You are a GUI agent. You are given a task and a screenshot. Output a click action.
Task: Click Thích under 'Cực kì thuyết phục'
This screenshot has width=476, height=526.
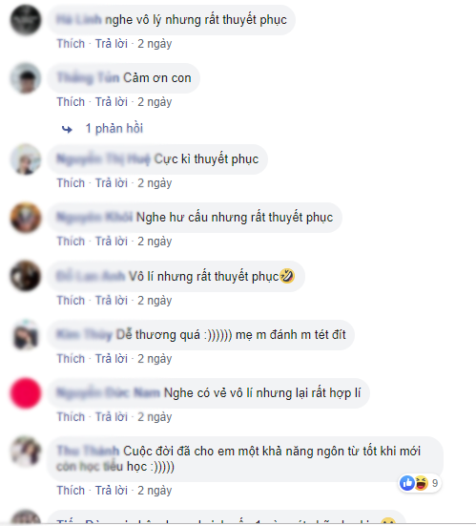coord(71,183)
